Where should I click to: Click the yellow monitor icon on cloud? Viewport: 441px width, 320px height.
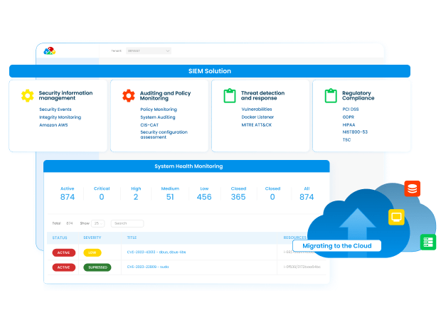(396, 218)
